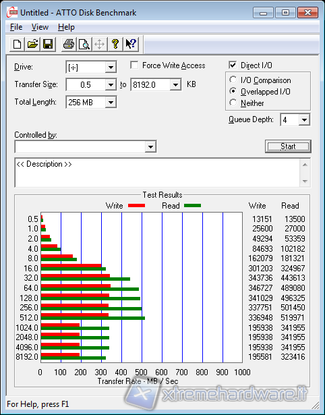The width and height of the screenshot is (325, 415).
Task: Open a file with the folder icon
Action: tap(32, 44)
